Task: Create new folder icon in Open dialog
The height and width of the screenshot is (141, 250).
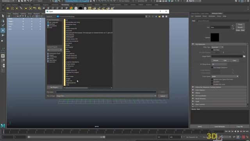Action: click(159, 16)
